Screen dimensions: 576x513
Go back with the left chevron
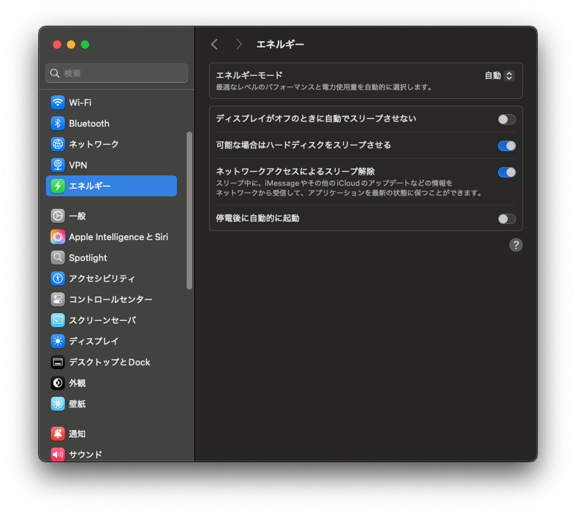[x=215, y=45]
